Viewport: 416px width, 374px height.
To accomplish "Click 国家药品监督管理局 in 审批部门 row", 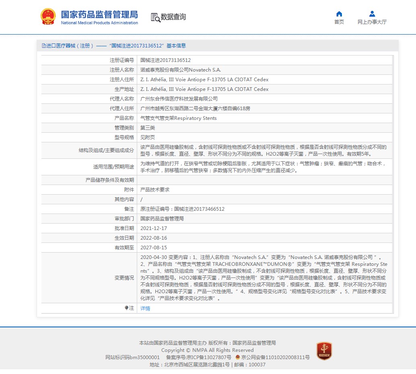I will pyautogui.click(x=162, y=218).
